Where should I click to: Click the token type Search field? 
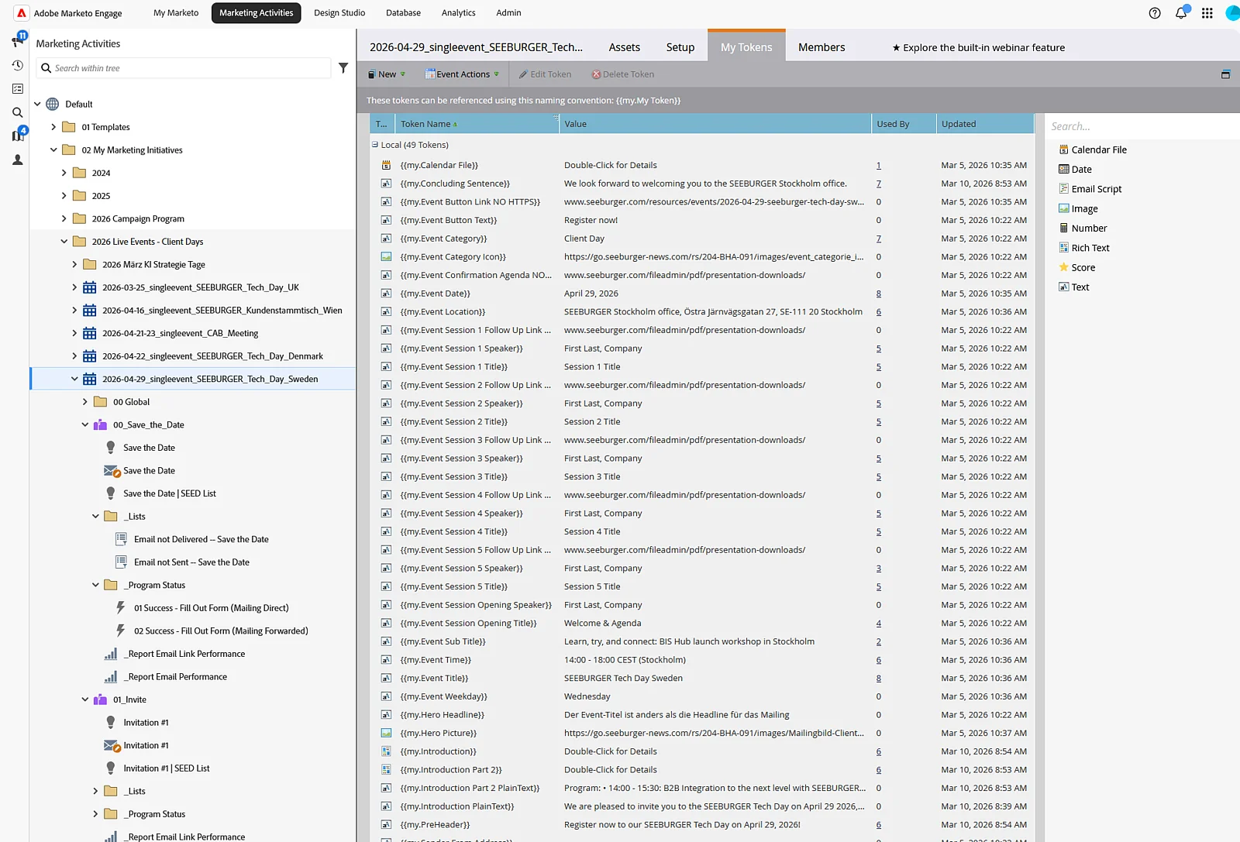(1141, 126)
